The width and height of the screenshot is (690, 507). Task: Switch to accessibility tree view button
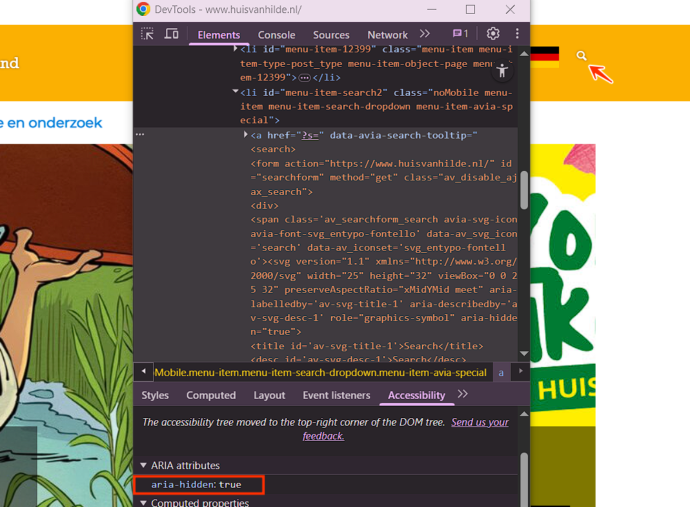coord(503,70)
